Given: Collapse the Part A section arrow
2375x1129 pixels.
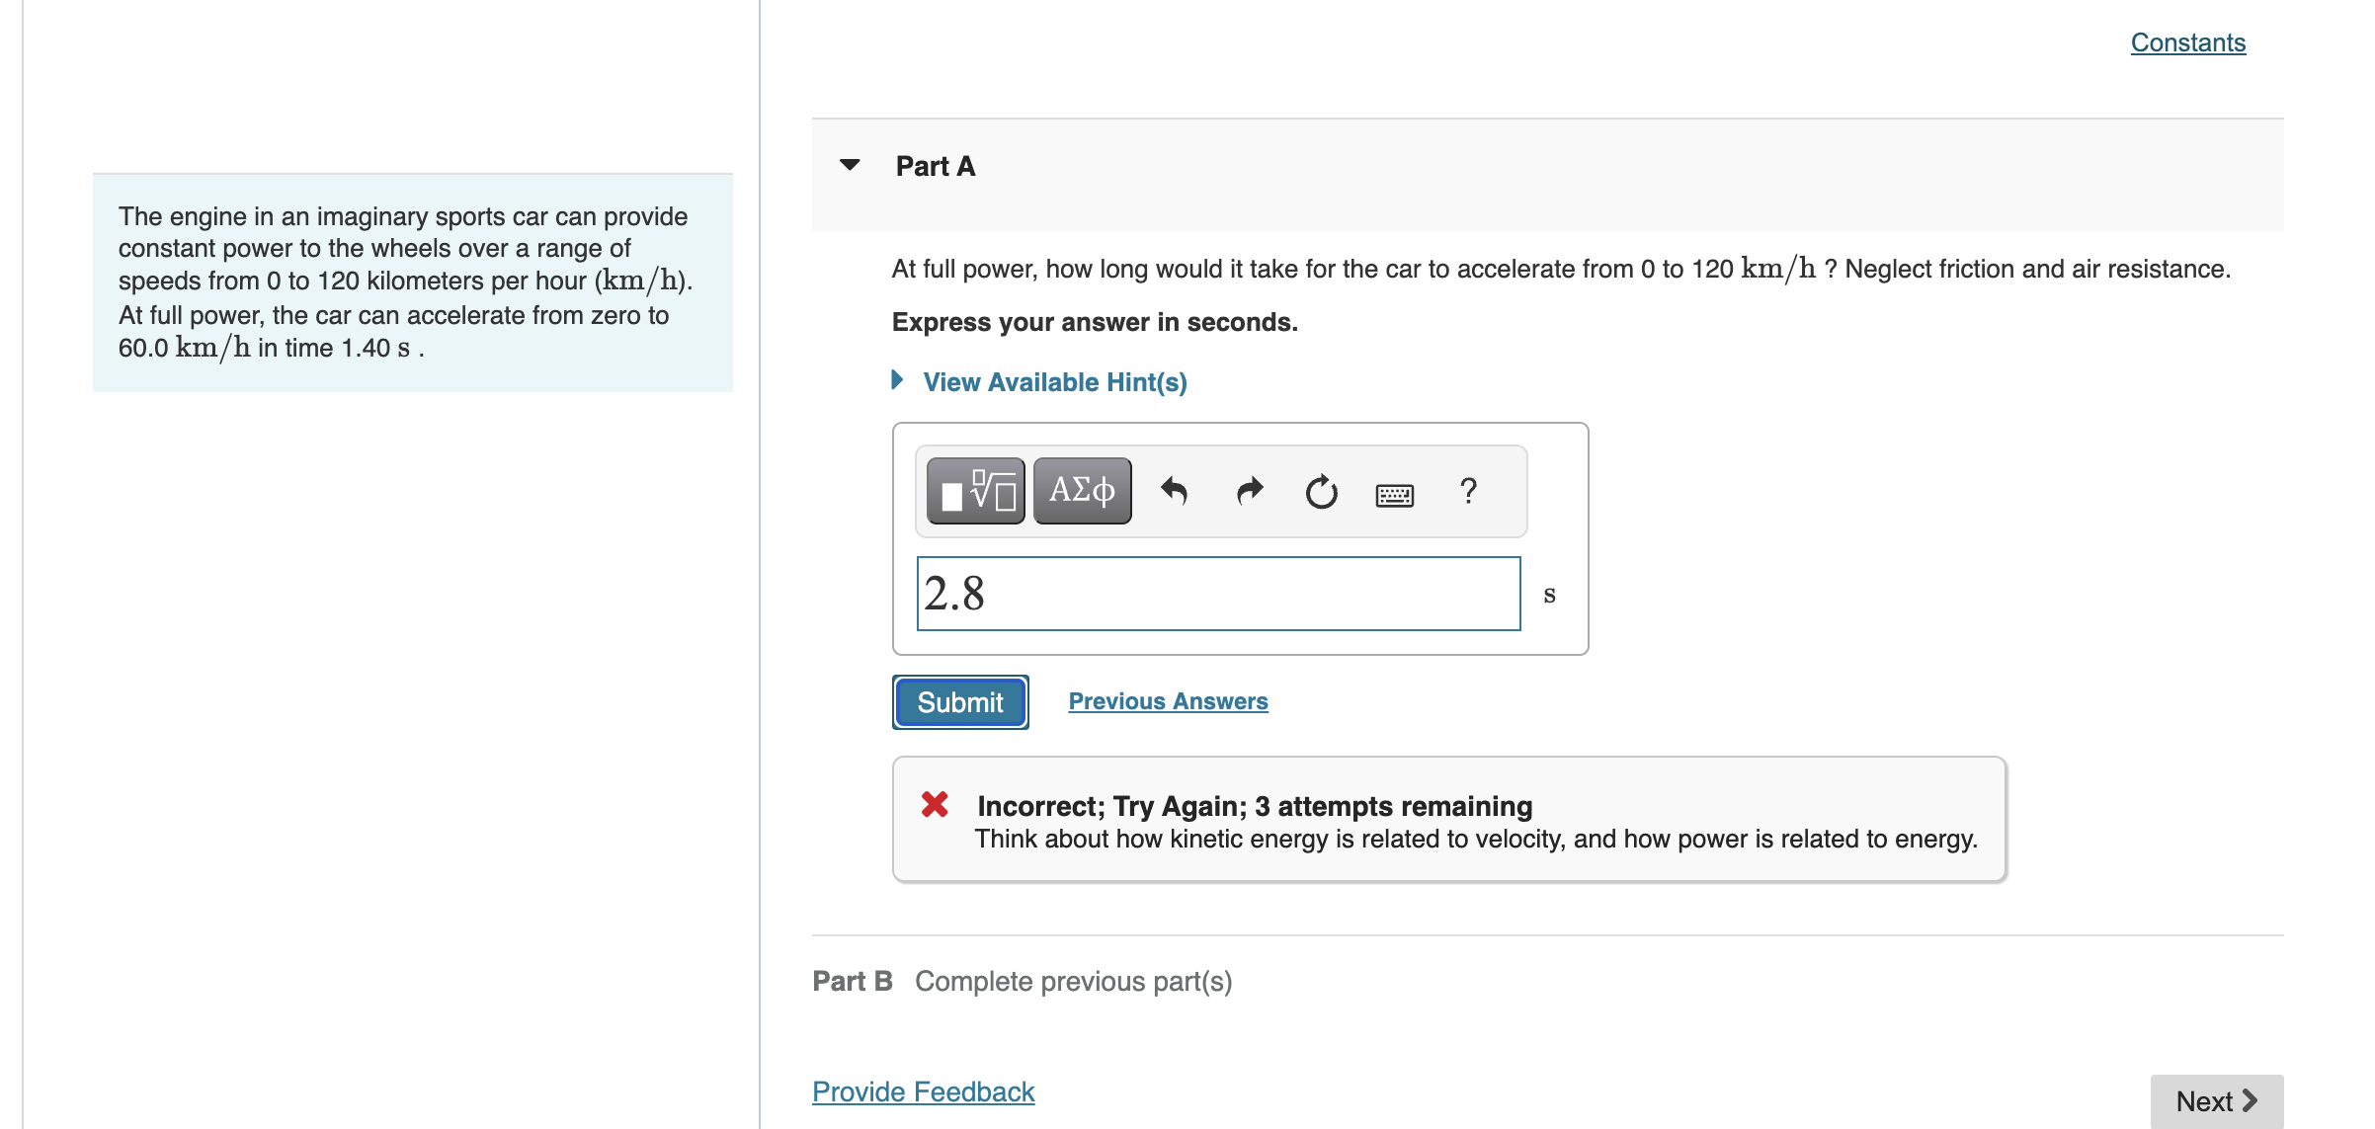Looking at the screenshot, I should click(x=850, y=165).
